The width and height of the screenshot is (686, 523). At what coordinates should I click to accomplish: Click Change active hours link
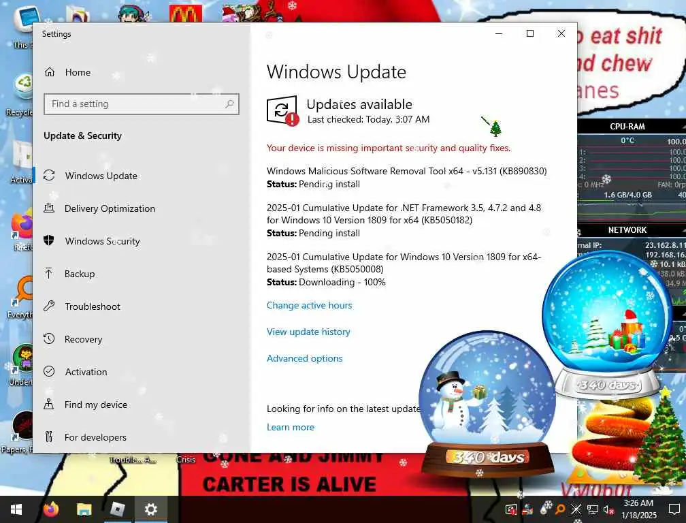309,306
